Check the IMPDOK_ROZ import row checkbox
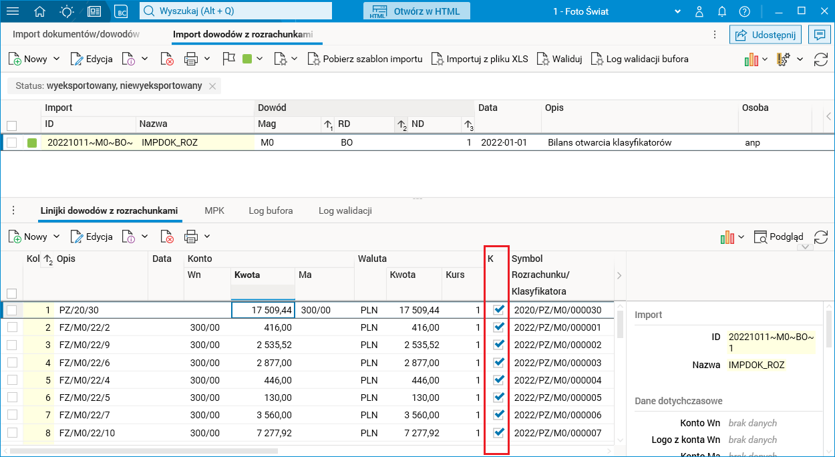Viewport: 835px width, 457px height. pos(11,142)
